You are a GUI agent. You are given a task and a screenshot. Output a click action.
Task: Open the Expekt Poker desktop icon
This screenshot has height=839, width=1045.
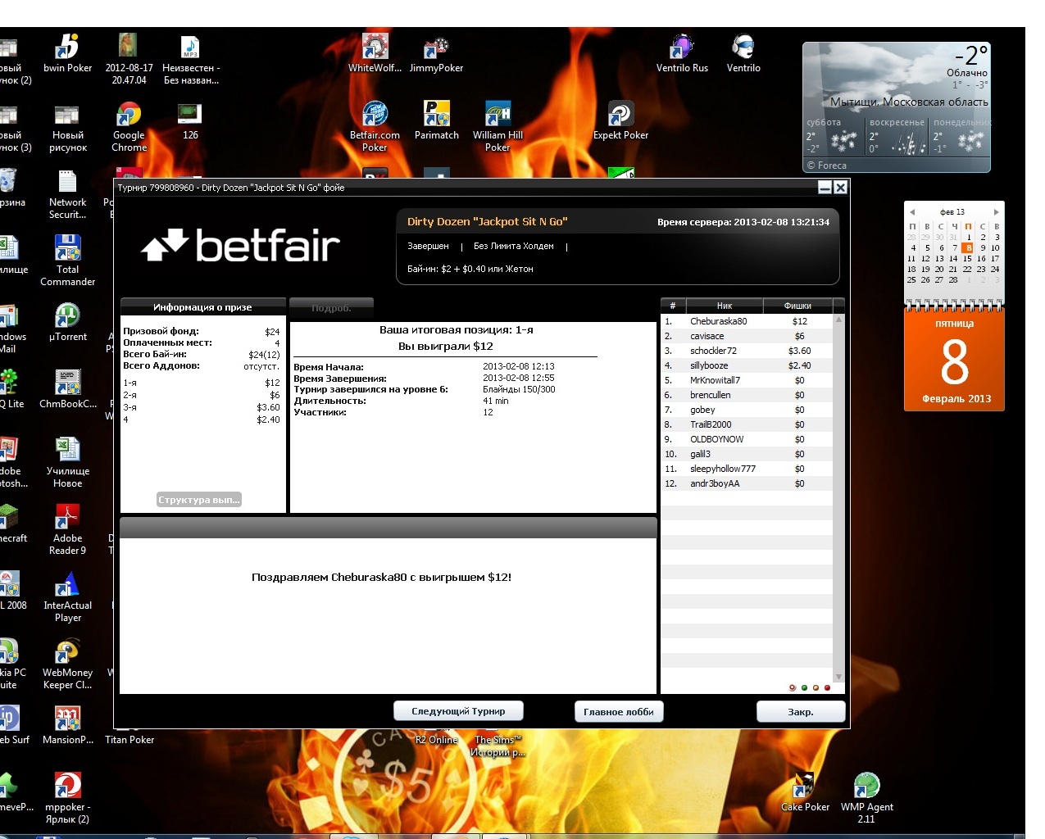coord(620,116)
